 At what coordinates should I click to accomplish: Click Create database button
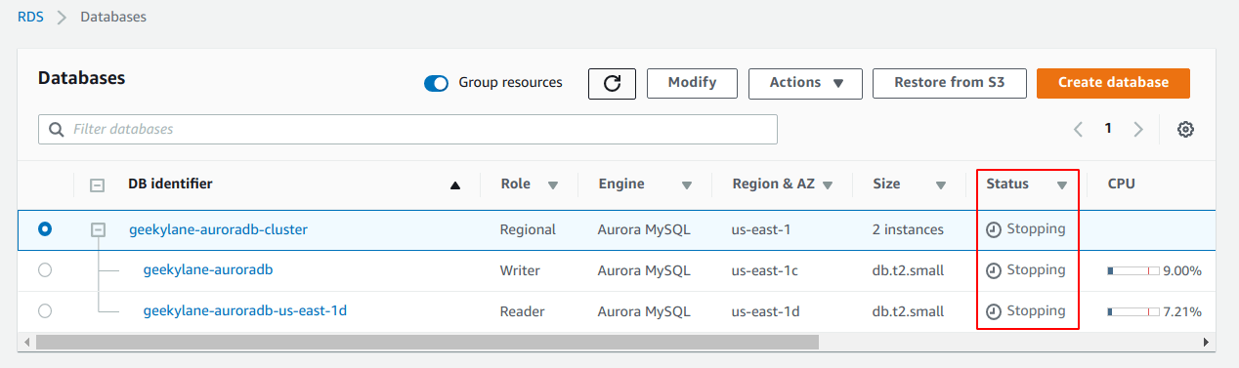click(1113, 83)
